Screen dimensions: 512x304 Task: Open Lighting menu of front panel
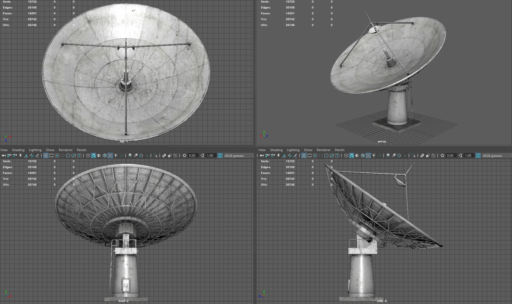point(35,150)
